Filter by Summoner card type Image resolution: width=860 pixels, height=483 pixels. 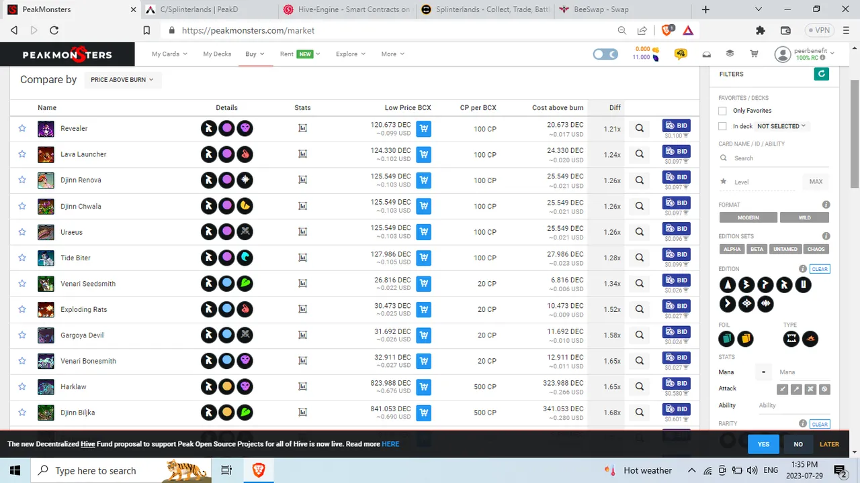click(x=810, y=339)
